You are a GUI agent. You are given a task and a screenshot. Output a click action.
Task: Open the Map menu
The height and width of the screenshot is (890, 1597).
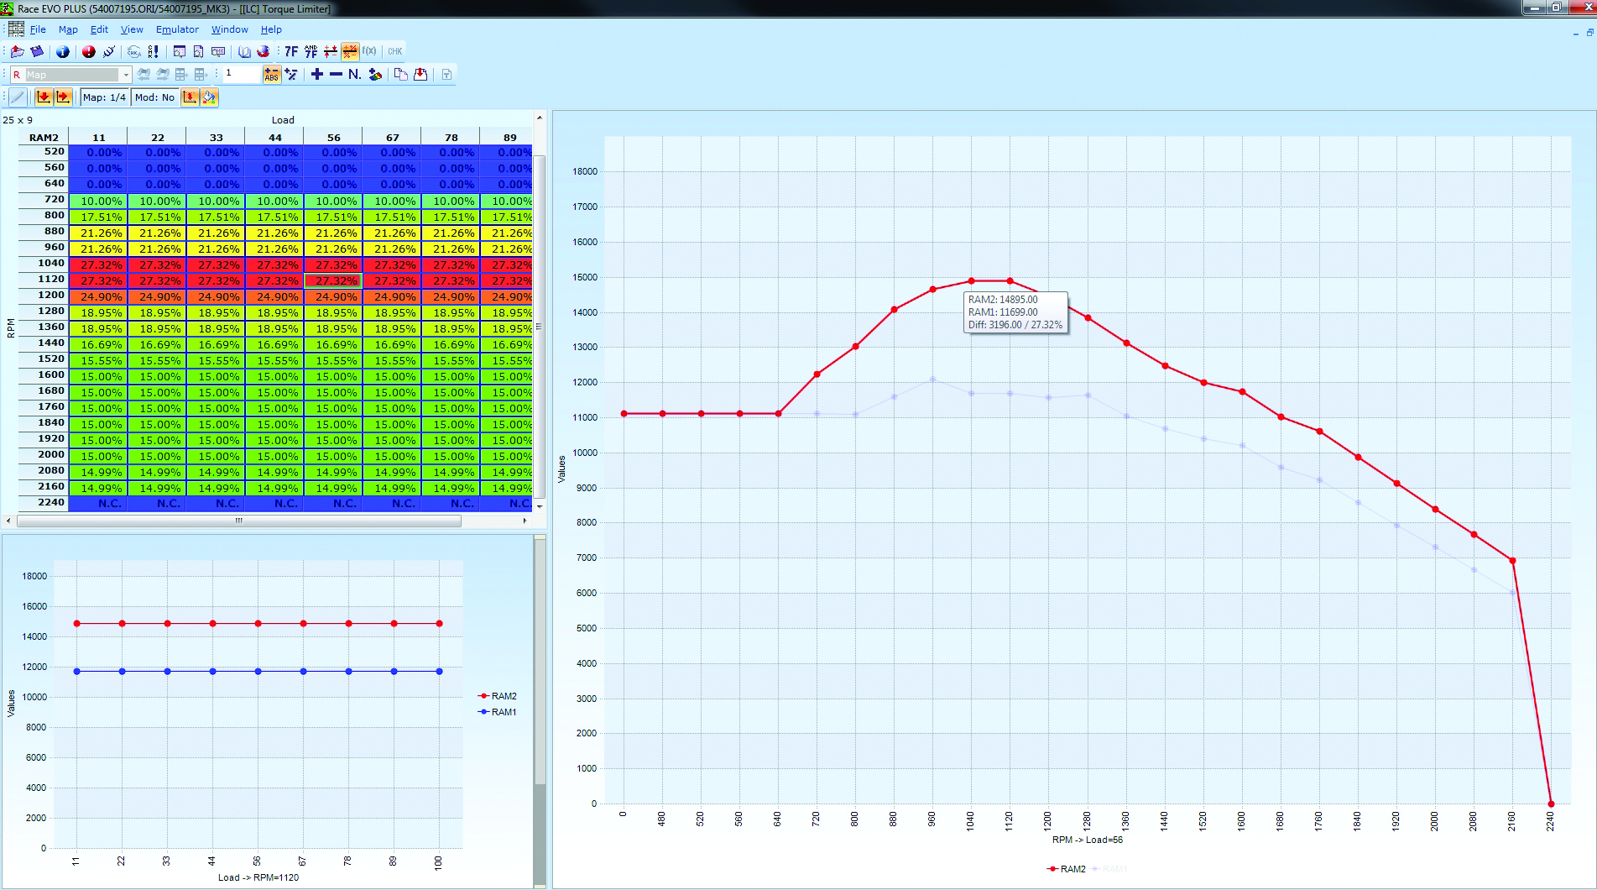pyautogui.click(x=68, y=29)
